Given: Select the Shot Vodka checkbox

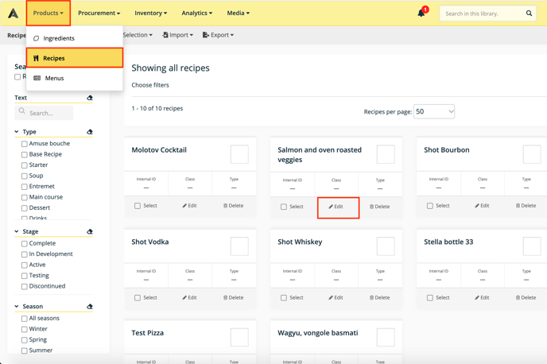Looking at the screenshot, I should (x=138, y=298).
